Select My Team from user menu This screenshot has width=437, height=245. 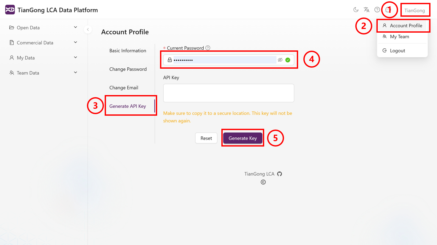click(x=399, y=37)
